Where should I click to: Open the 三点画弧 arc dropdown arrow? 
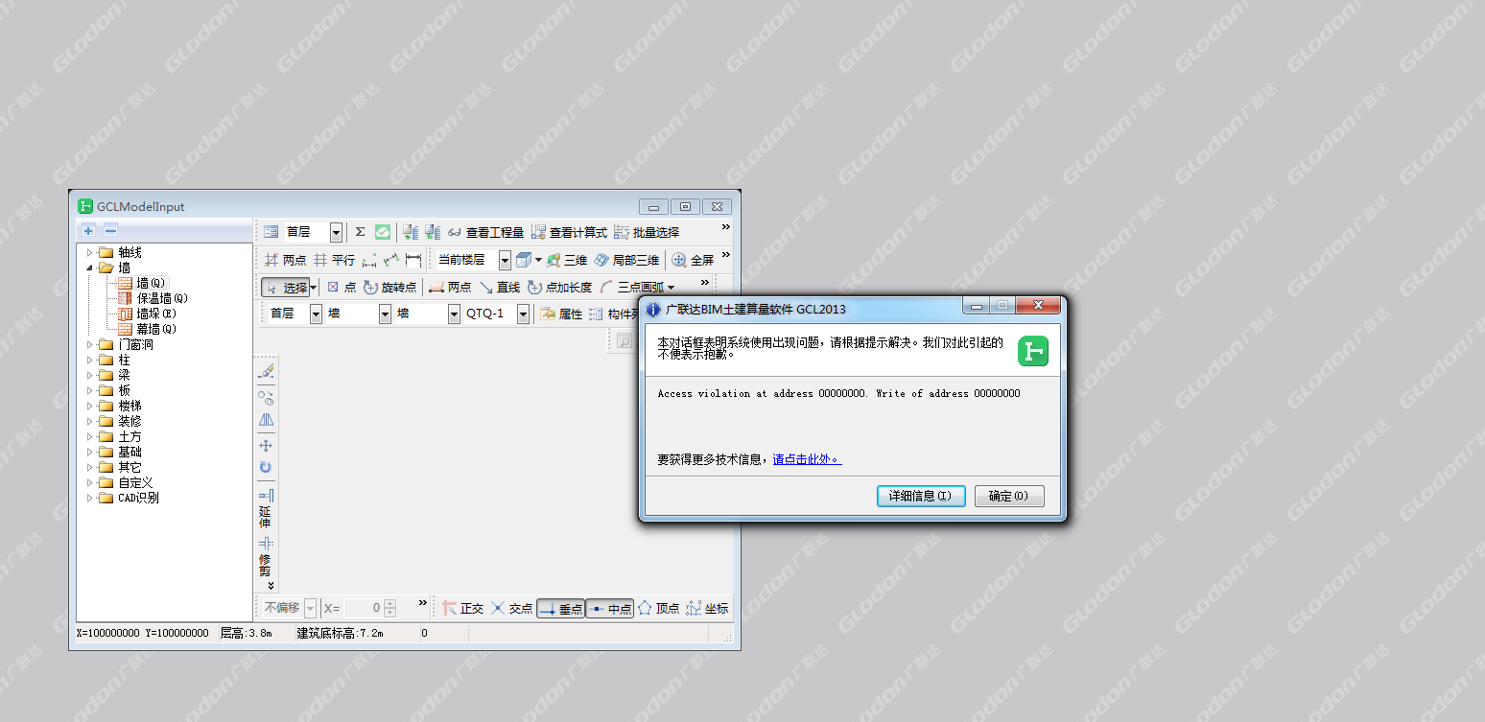click(x=671, y=288)
